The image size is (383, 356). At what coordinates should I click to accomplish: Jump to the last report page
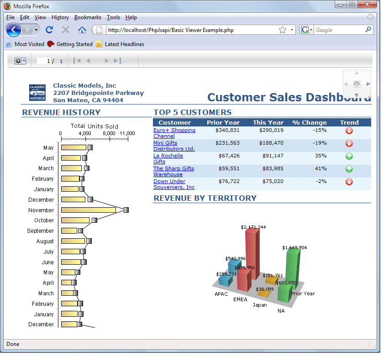(117, 61)
